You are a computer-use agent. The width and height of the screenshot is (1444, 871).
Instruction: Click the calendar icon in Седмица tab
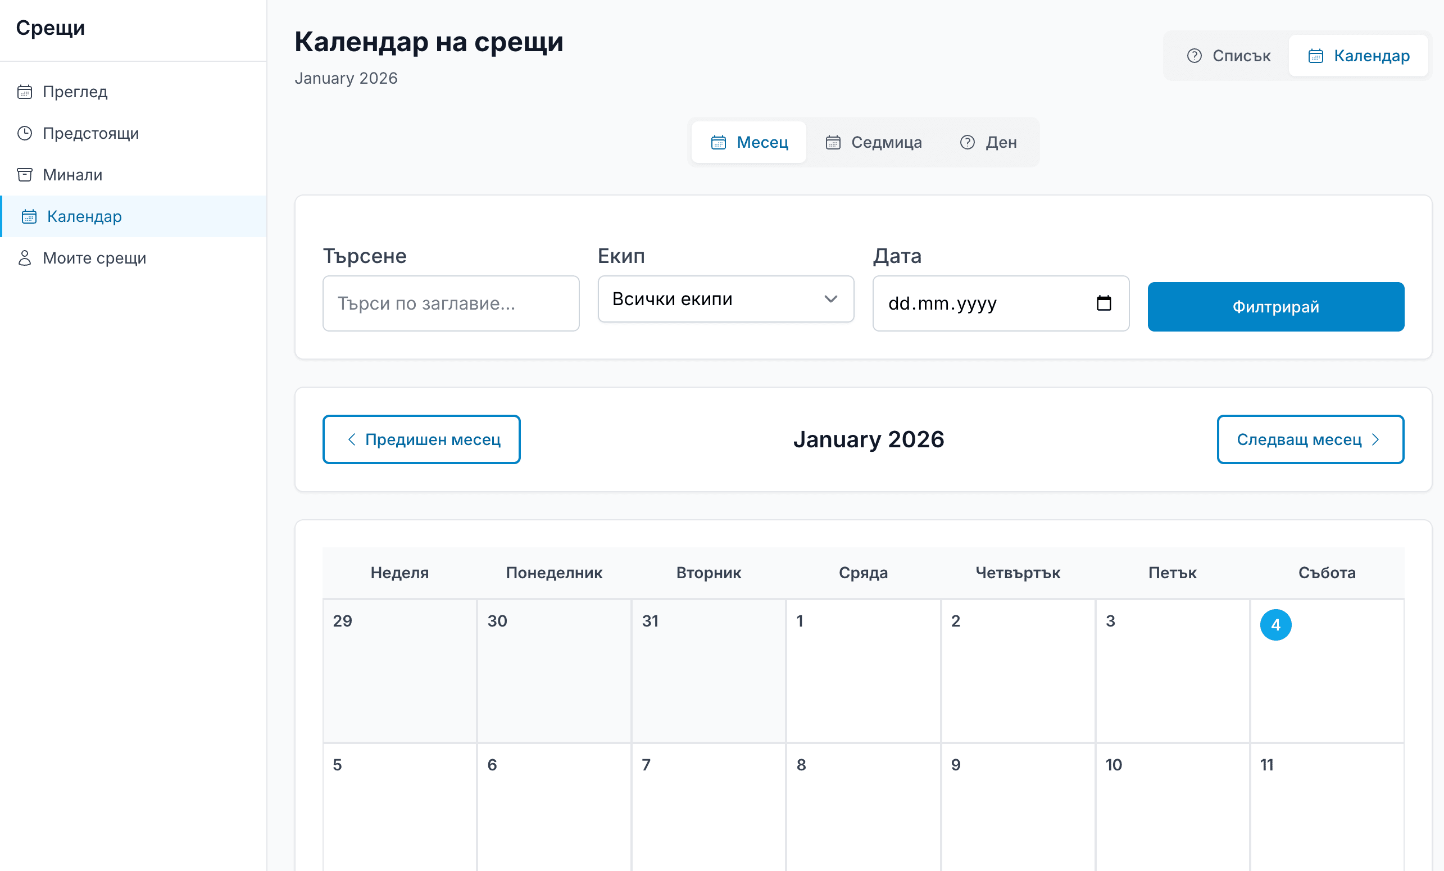(x=833, y=142)
